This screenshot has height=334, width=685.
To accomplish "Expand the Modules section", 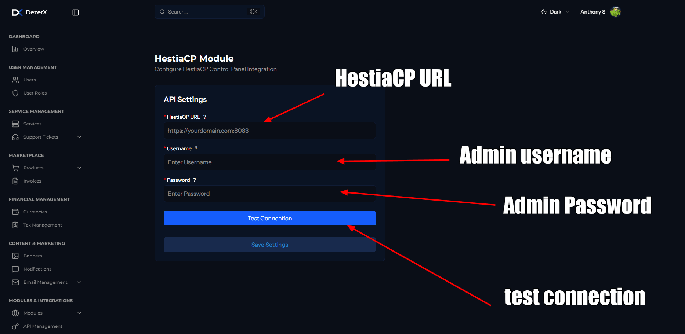I will [x=79, y=313].
